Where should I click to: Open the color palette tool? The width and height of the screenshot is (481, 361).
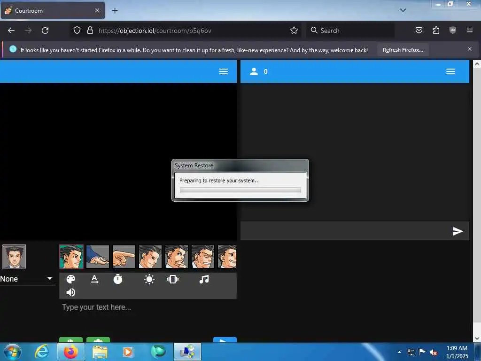(x=71, y=279)
